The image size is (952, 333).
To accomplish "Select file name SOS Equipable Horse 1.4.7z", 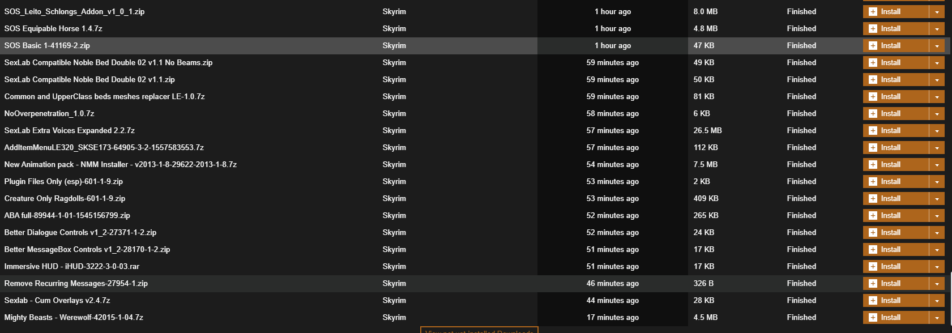I will (x=53, y=28).
